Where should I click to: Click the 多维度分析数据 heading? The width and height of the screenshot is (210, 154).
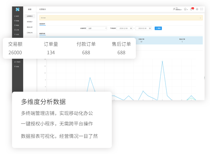(43, 102)
